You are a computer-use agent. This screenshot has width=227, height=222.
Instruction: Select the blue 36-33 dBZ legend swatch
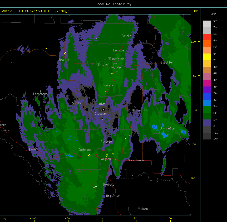tap(207, 96)
